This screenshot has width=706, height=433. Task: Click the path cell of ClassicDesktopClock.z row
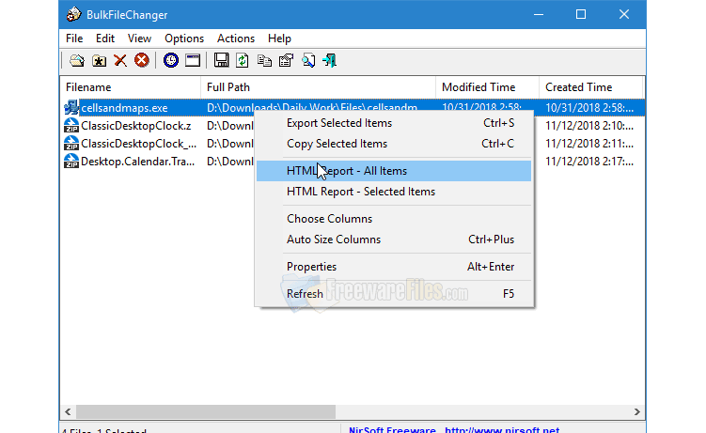point(230,126)
